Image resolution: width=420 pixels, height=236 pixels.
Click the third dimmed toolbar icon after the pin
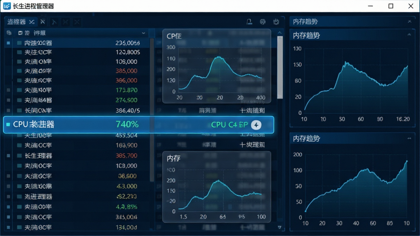[77, 22]
